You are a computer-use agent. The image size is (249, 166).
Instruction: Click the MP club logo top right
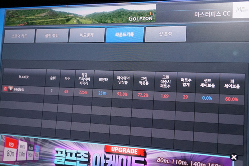(240, 10)
